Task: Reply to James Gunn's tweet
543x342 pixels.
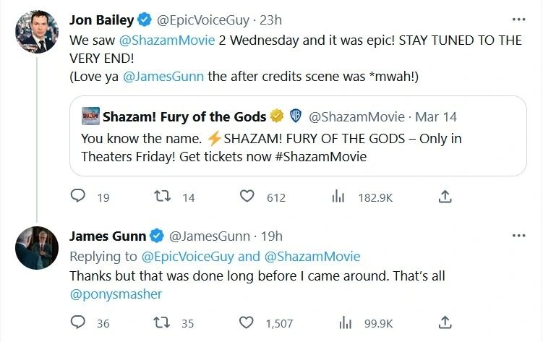Action: (80, 322)
